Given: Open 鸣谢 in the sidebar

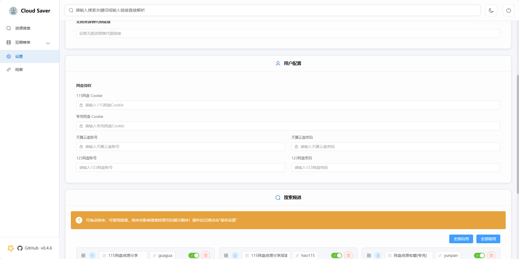Looking at the screenshot, I should (30, 70).
